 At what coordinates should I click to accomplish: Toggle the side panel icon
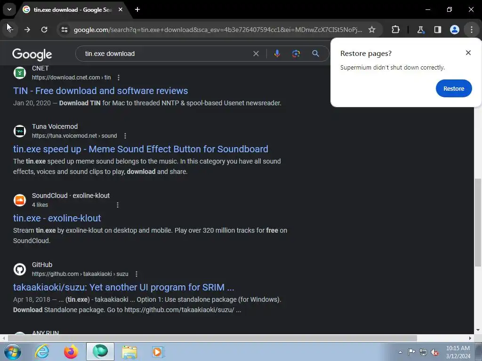point(437,30)
